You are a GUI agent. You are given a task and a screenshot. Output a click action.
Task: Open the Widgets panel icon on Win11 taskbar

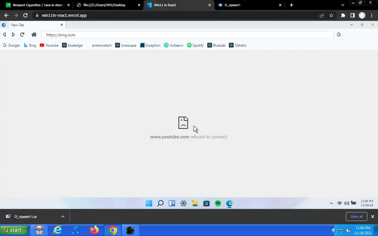[x=172, y=203]
